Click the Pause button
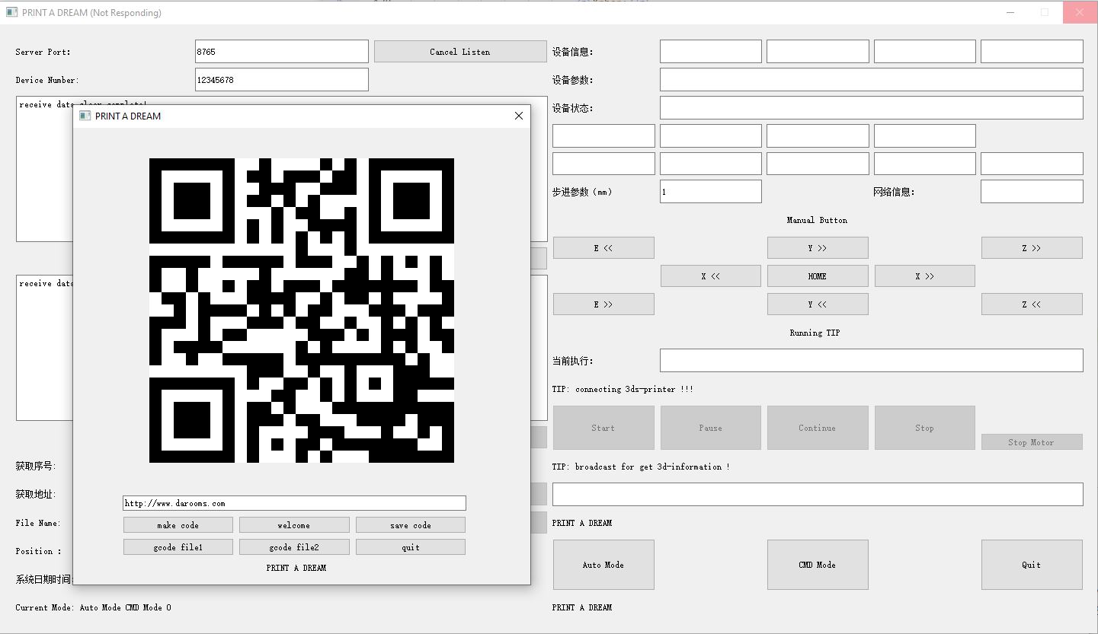1098x634 pixels. [x=711, y=428]
